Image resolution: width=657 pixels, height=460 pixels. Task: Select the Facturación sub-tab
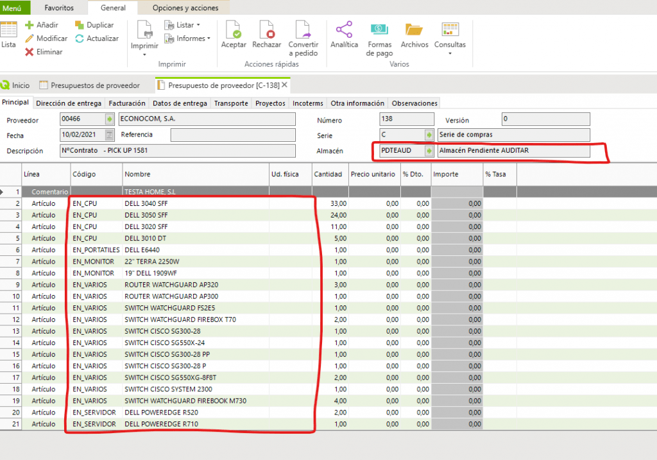click(127, 103)
